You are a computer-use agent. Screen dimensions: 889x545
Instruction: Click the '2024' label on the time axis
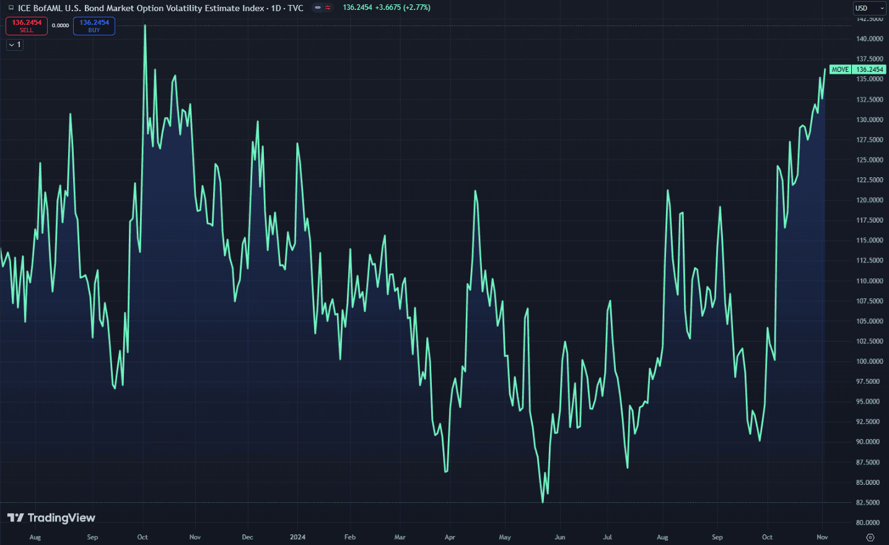(x=297, y=537)
